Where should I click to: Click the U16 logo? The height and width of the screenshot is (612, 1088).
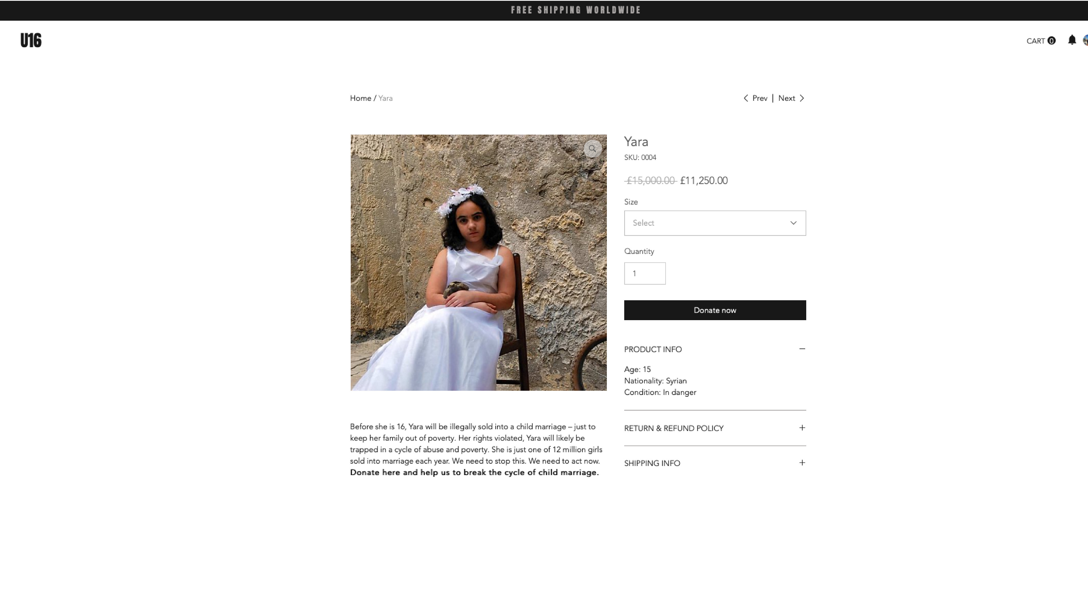point(31,41)
